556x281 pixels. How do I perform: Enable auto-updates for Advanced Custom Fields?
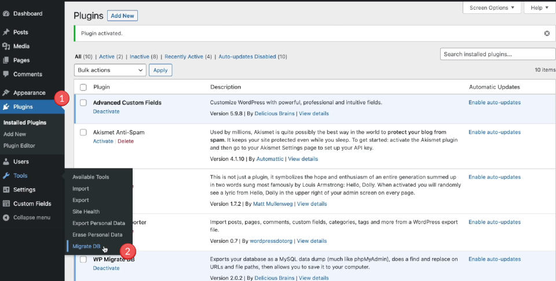(x=495, y=102)
